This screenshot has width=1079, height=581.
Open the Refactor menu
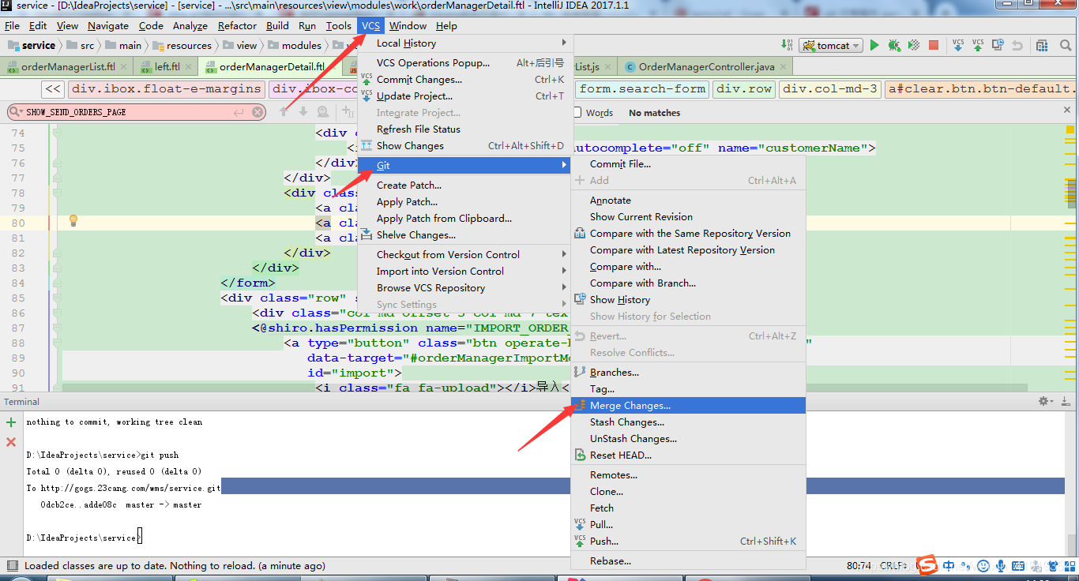238,26
